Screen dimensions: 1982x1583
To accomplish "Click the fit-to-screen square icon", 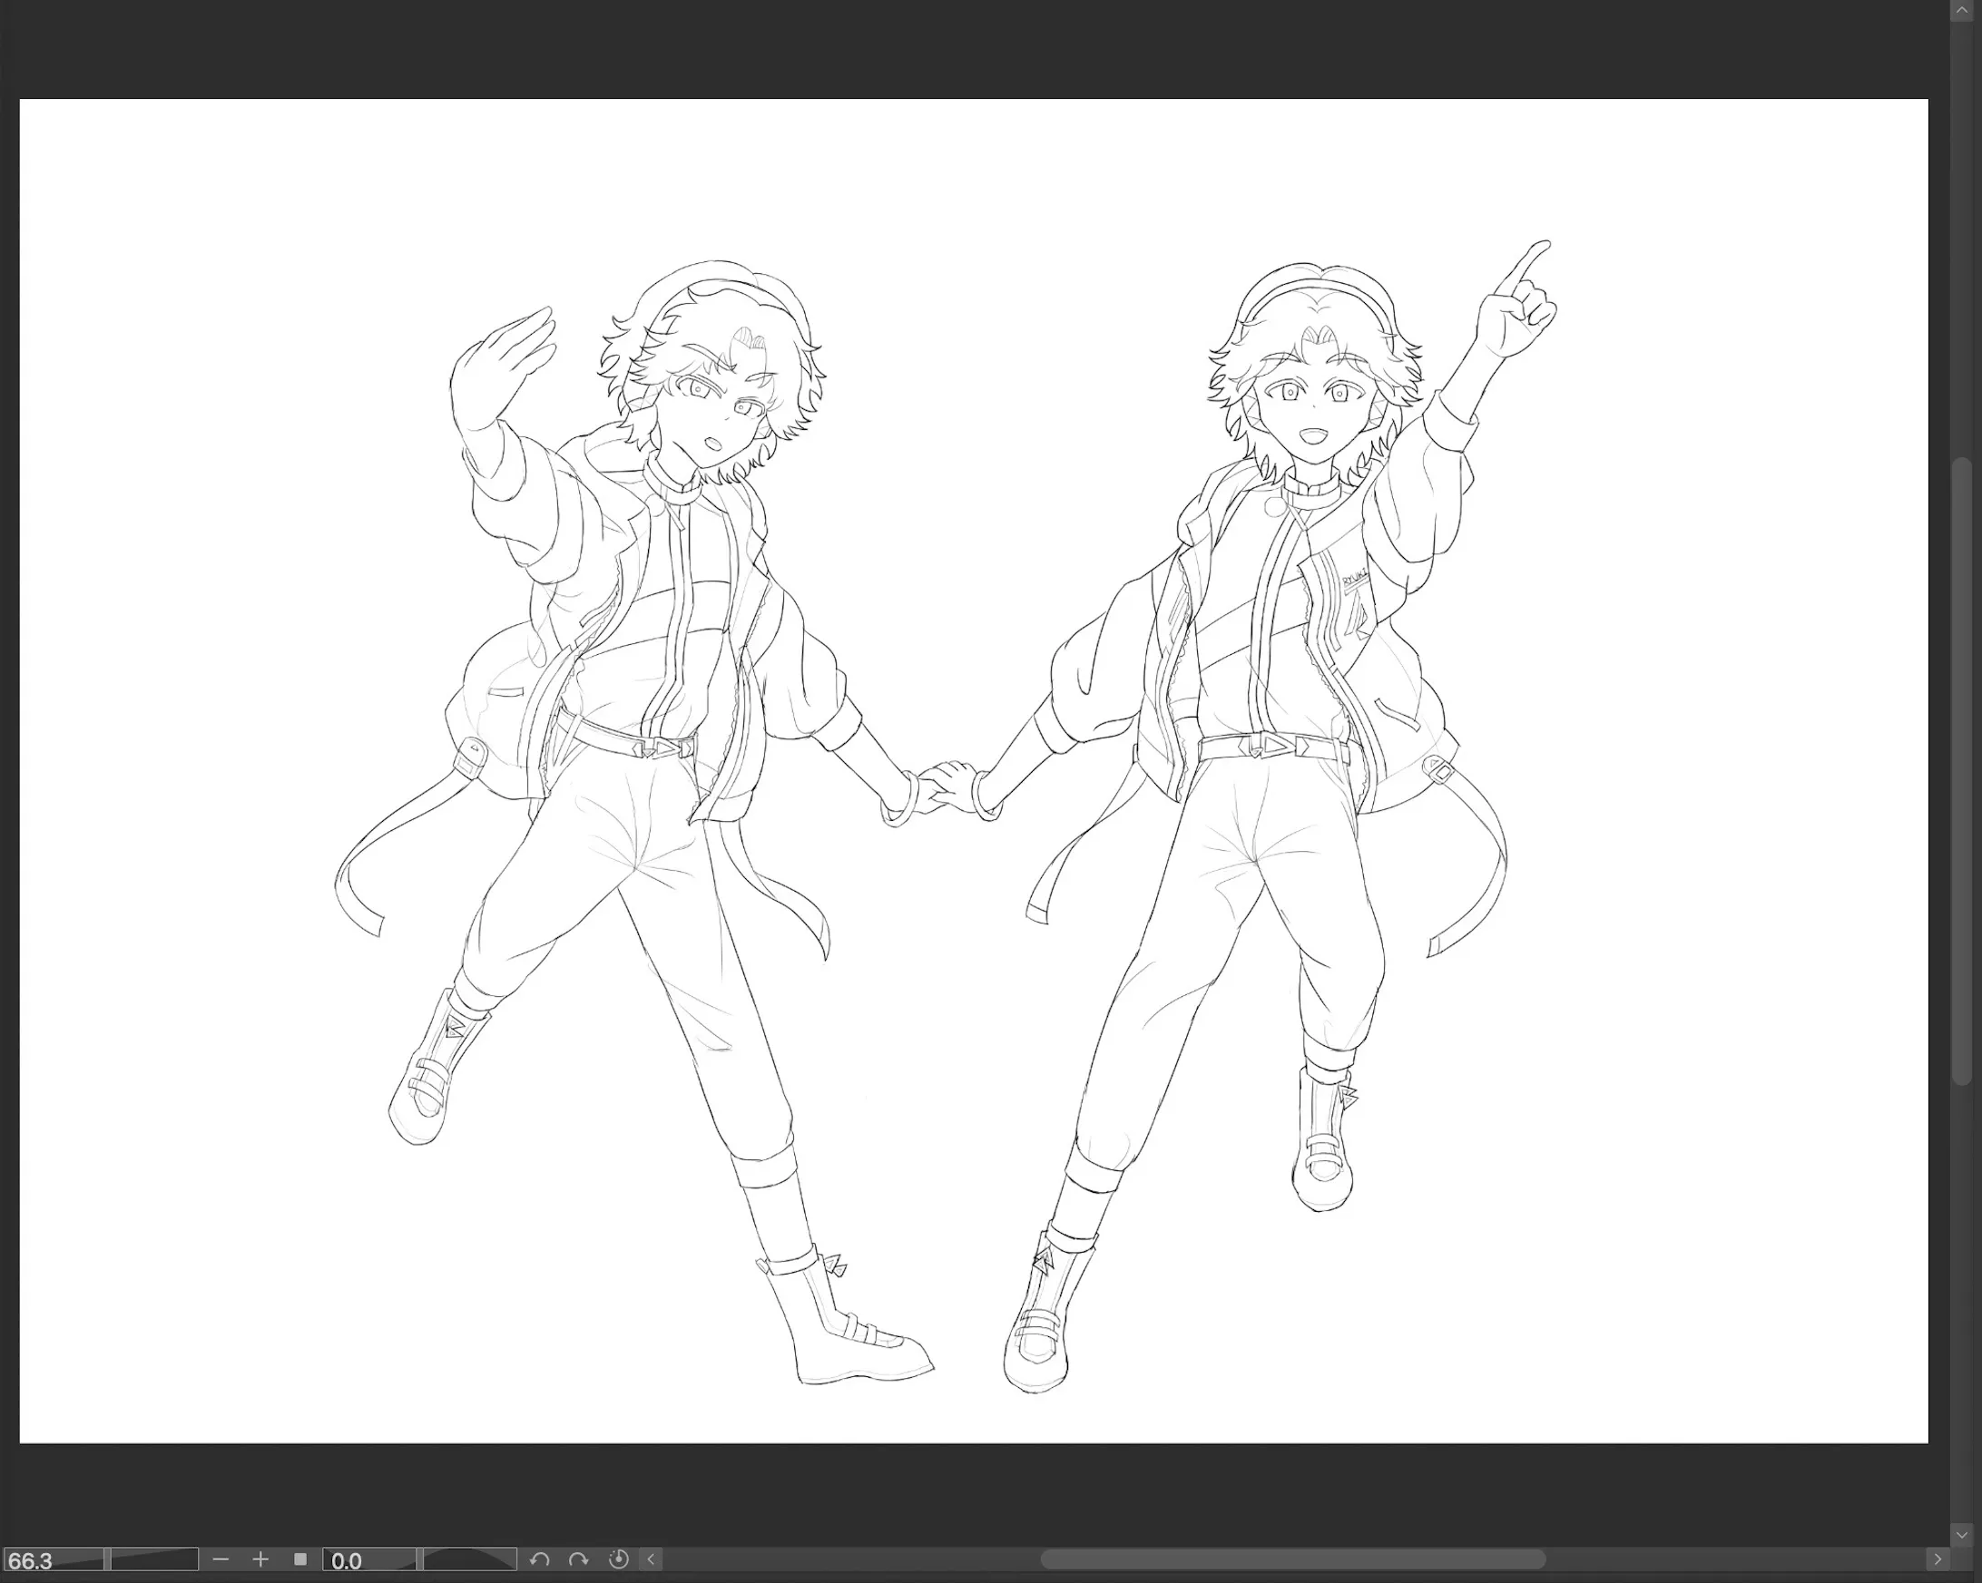I will coord(299,1559).
